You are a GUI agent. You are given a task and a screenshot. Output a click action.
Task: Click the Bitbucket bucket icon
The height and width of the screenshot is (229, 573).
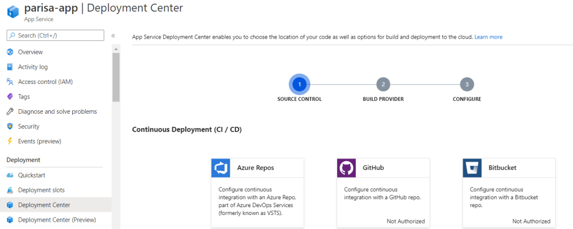pos(472,167)
